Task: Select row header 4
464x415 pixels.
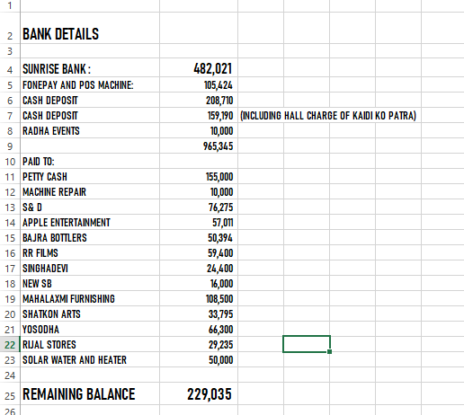Action: [10, 67]
